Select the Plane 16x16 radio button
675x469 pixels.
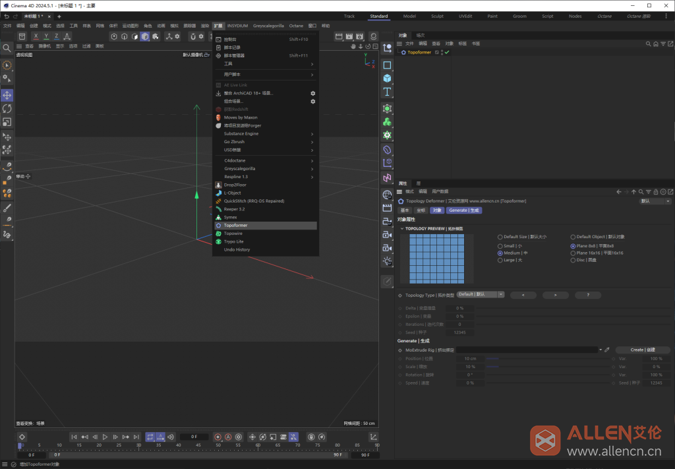[x=573, y=253]
